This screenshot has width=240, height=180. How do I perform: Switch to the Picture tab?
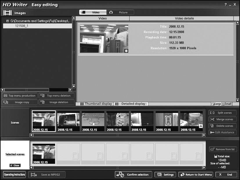pyautogui.click(x=120, y=12)
